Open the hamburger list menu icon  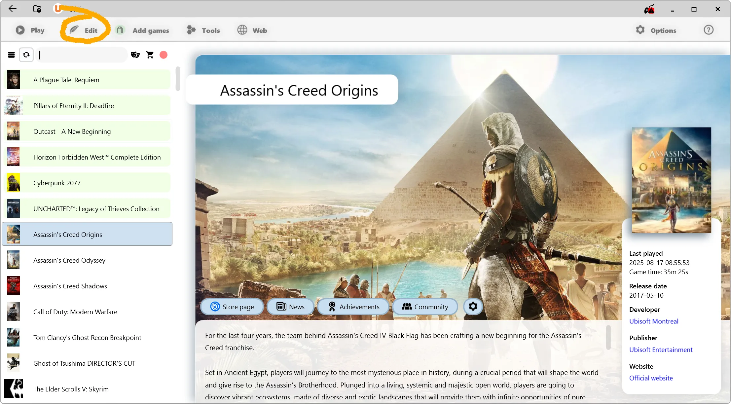[x=11, y=55]
